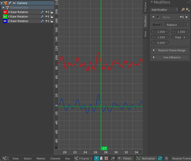Mute Y Euler Rotation channel speaker icon
This screenshot has height=161, width=191.
coord(47,17)
